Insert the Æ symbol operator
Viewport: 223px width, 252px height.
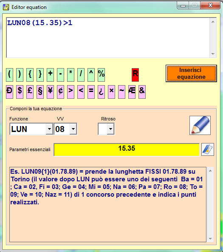[132, 92]
